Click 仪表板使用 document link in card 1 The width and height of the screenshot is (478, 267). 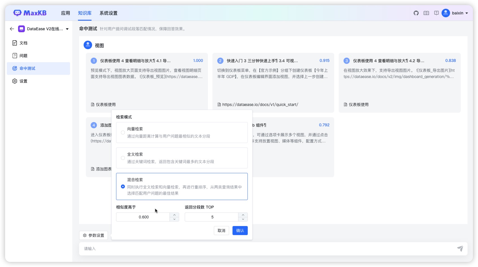coord(106,105)
